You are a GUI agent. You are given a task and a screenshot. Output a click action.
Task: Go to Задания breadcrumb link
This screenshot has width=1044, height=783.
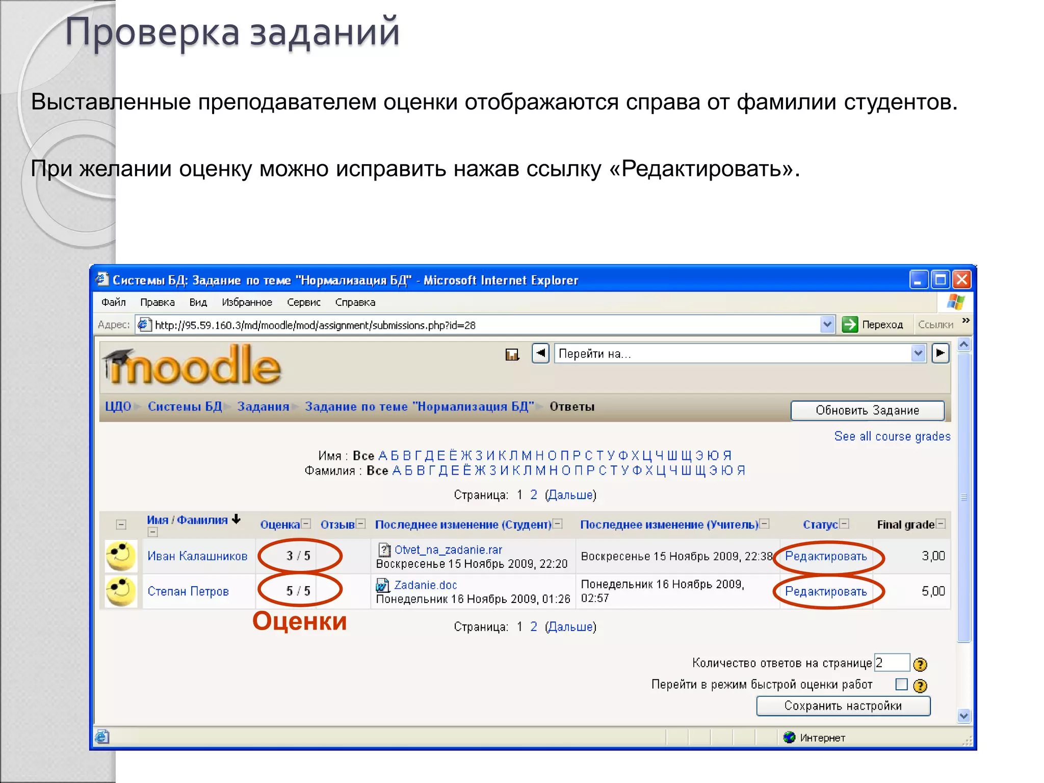(263, 407)
